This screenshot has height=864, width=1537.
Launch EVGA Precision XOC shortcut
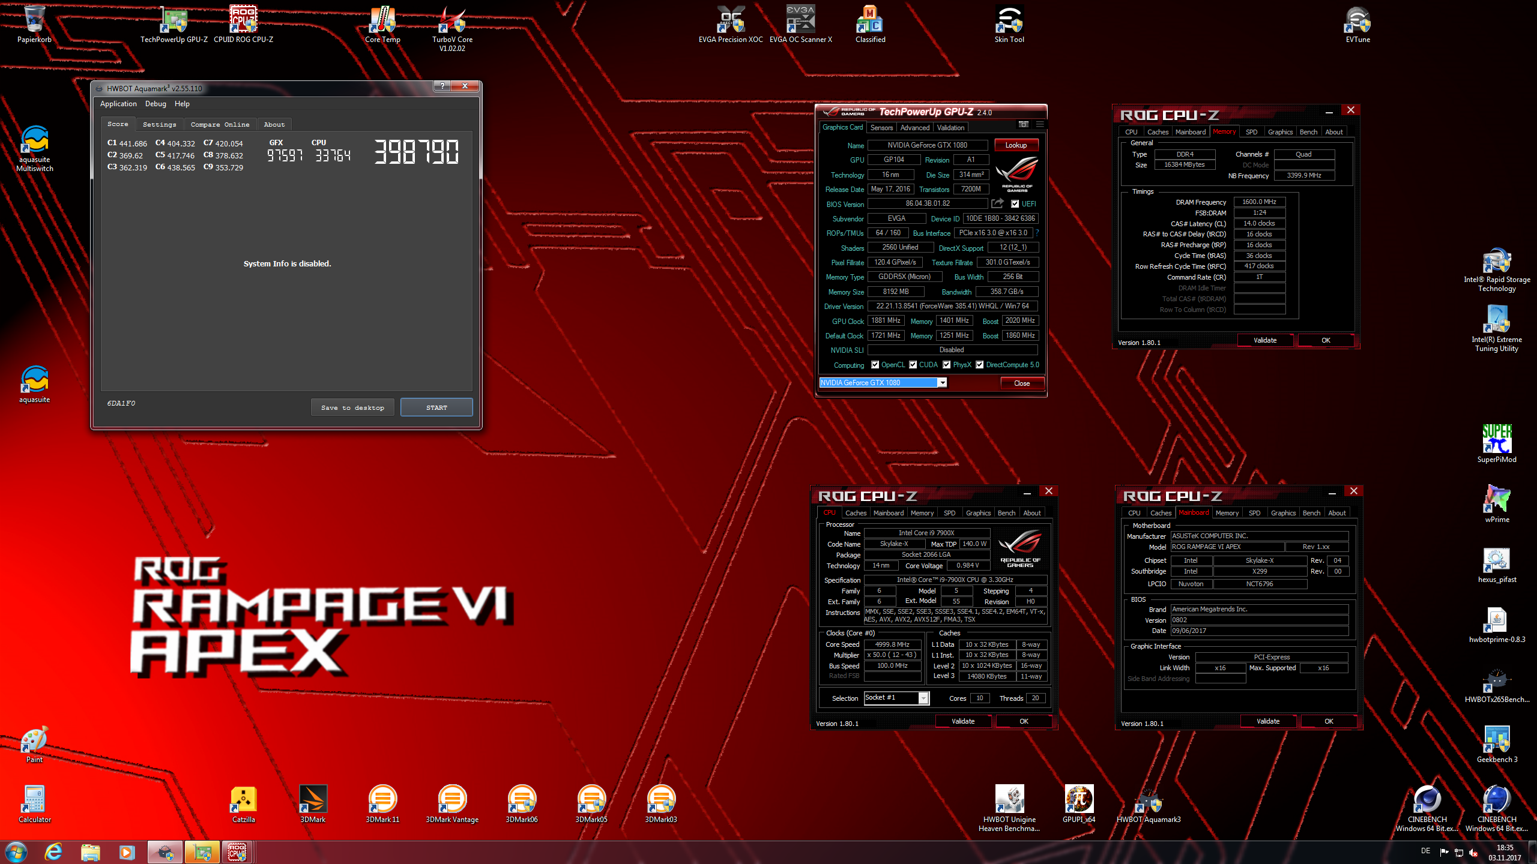[731, 25]
